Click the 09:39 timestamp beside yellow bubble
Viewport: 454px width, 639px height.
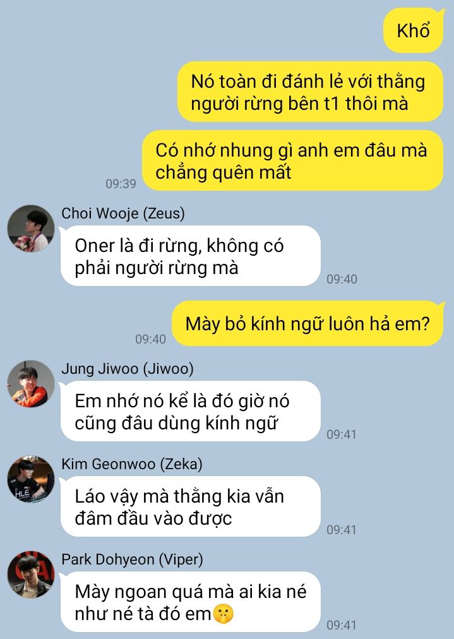tap(121, 184)
